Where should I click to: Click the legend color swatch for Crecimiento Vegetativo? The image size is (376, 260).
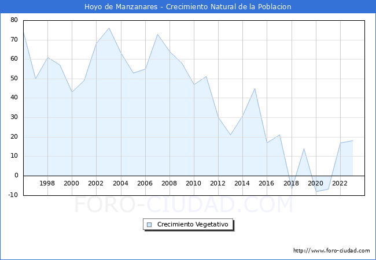point(149,225)
